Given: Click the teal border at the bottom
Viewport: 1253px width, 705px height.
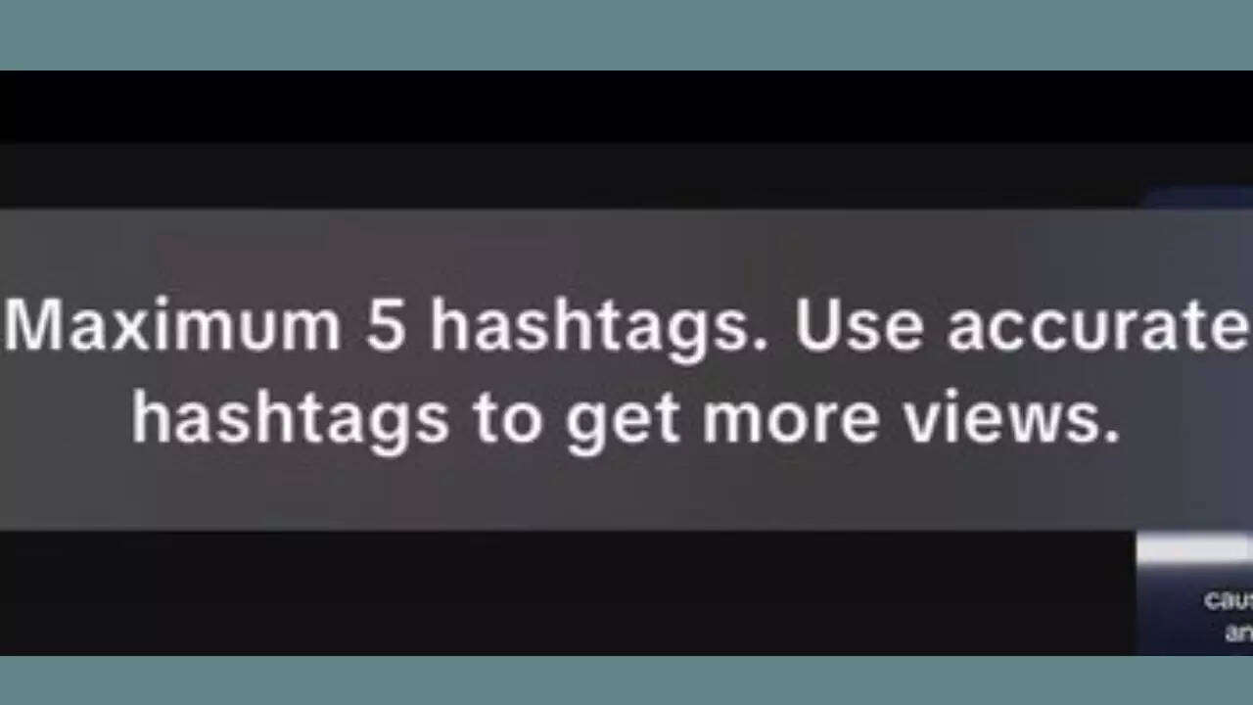Looking at the screenshot, I should 626,681.
